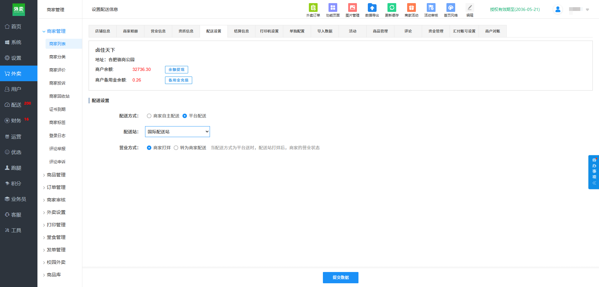Screen dimensions: 599x287
Task: Open 客服 in the sidebar
Action: pos(19,215)
